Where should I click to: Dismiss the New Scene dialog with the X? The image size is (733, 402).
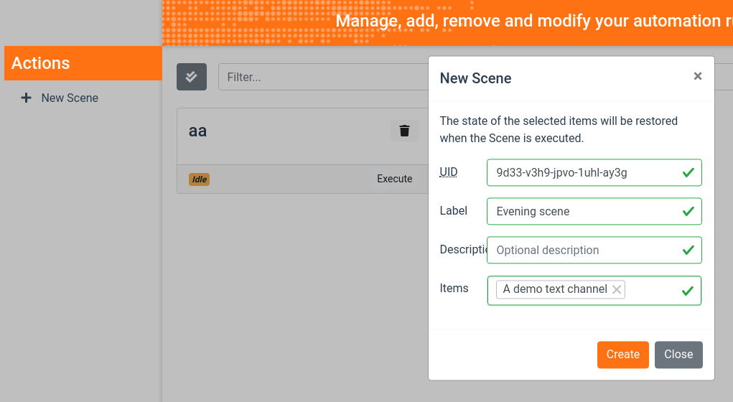pos(698,76)
